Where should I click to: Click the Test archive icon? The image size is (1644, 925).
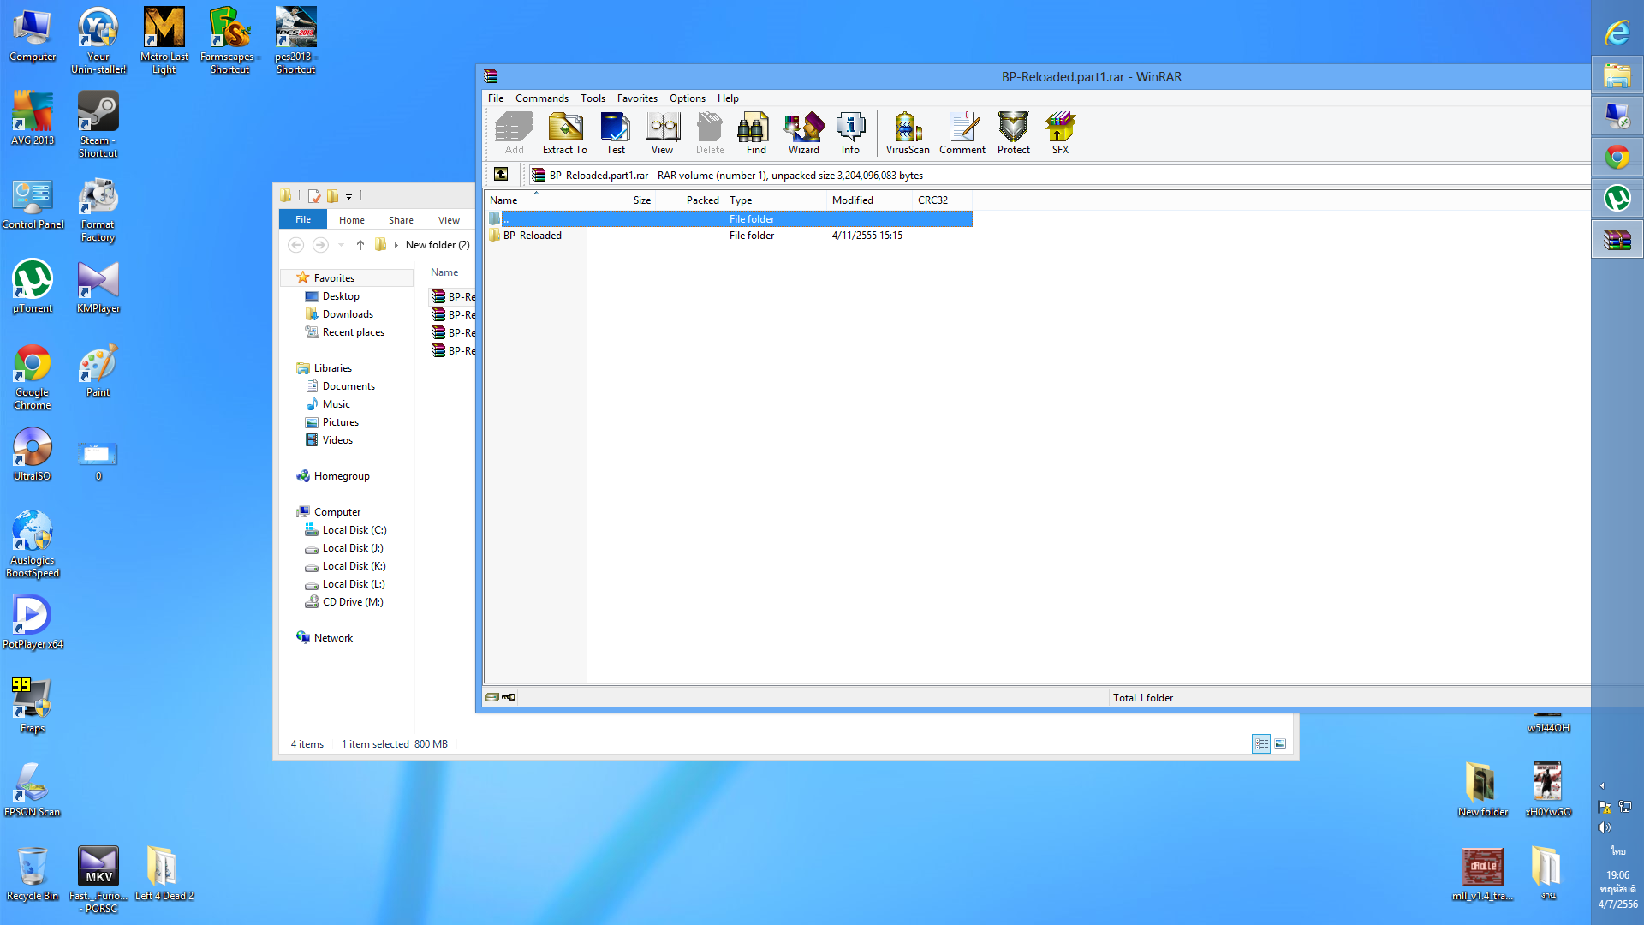click(x=616, y=133)
